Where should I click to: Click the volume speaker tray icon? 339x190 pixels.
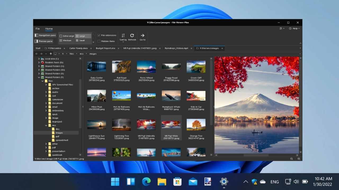[x=296, y=182]
